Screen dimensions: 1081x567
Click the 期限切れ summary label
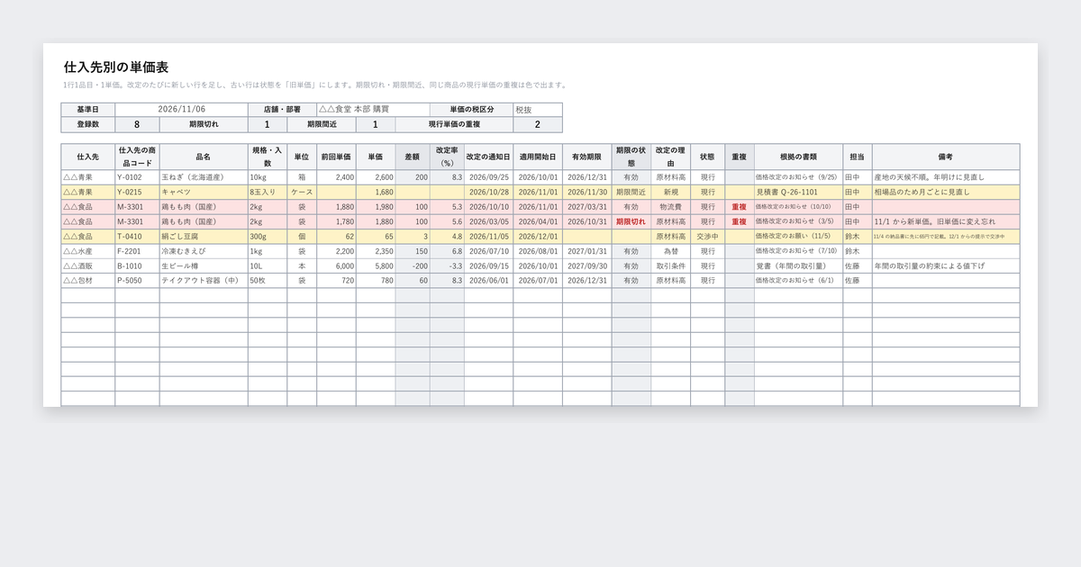[204, 125]
